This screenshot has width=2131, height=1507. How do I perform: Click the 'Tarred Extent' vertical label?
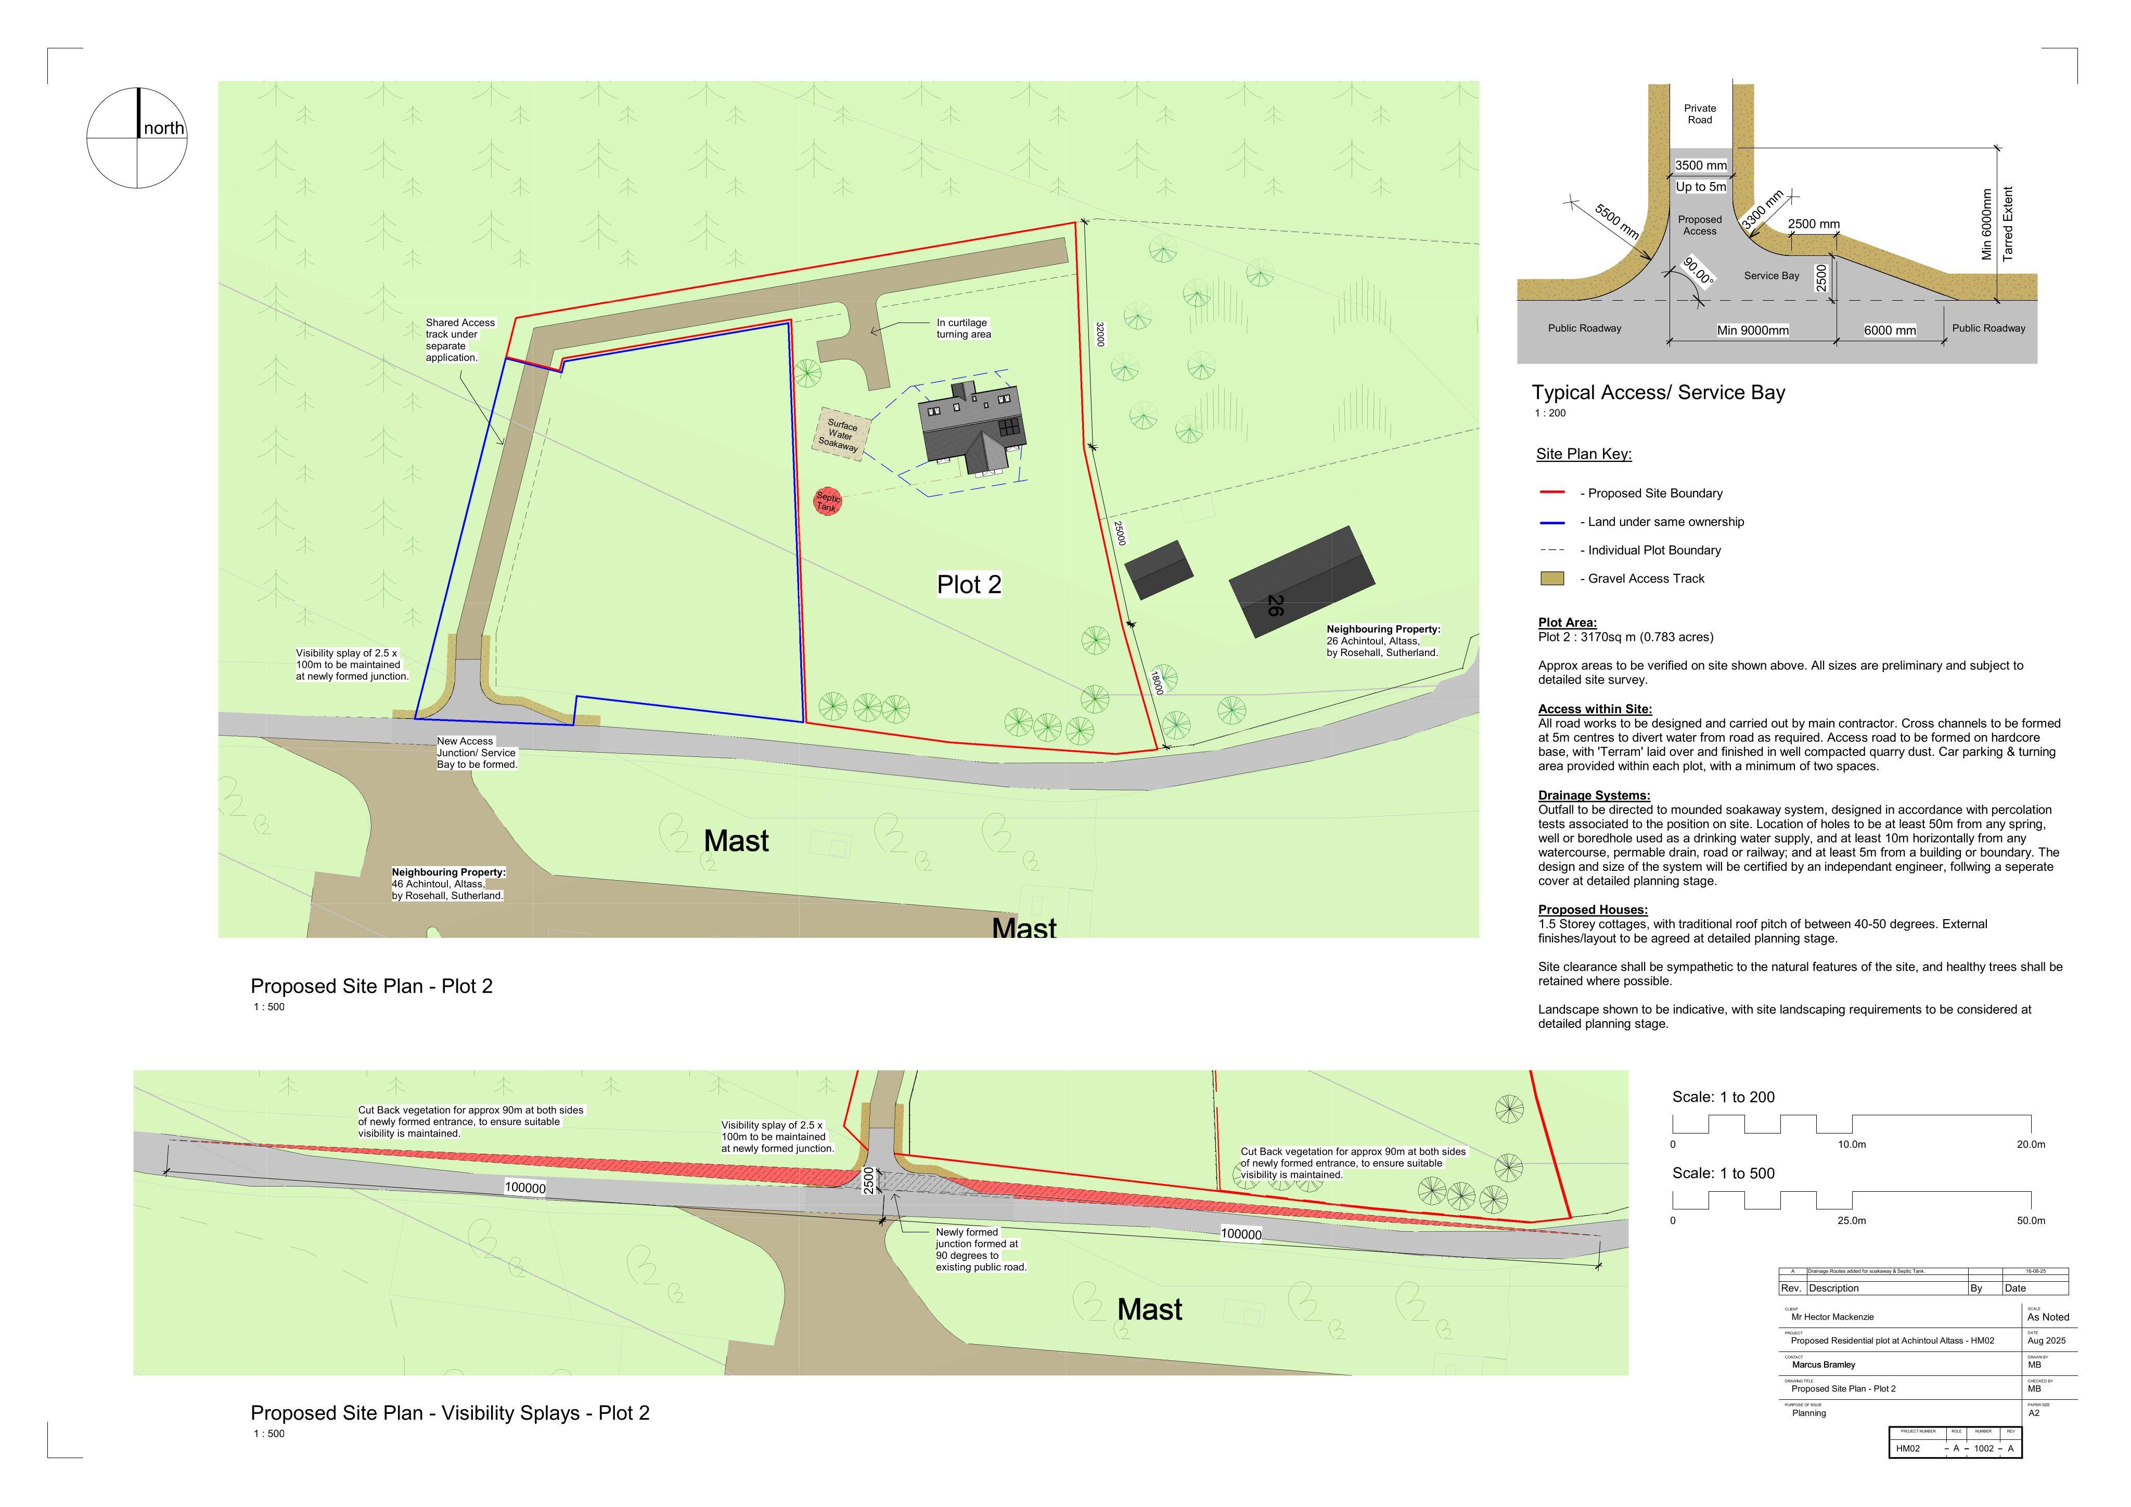(x=2008, y=224)
